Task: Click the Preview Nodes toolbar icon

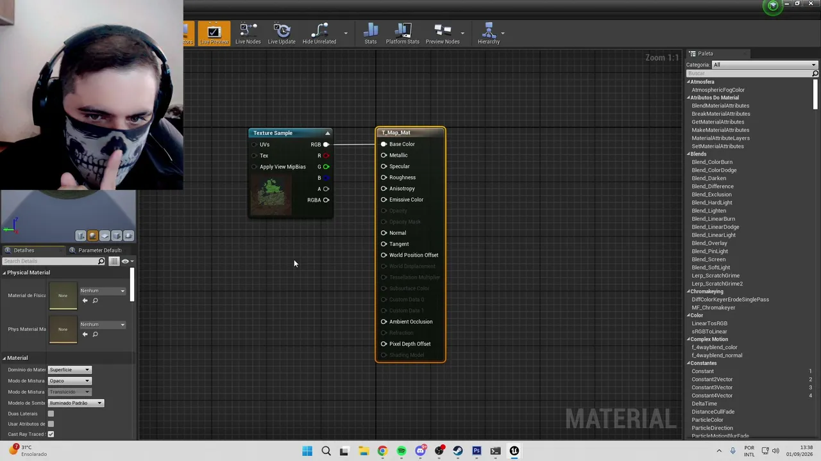Action: 443,34
